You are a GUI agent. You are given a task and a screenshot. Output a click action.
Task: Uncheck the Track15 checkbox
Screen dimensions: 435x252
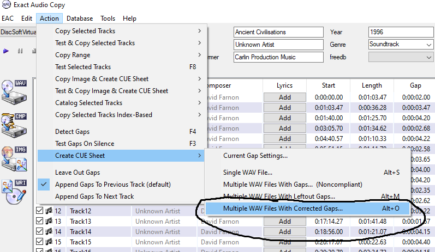tap(40, 242)
